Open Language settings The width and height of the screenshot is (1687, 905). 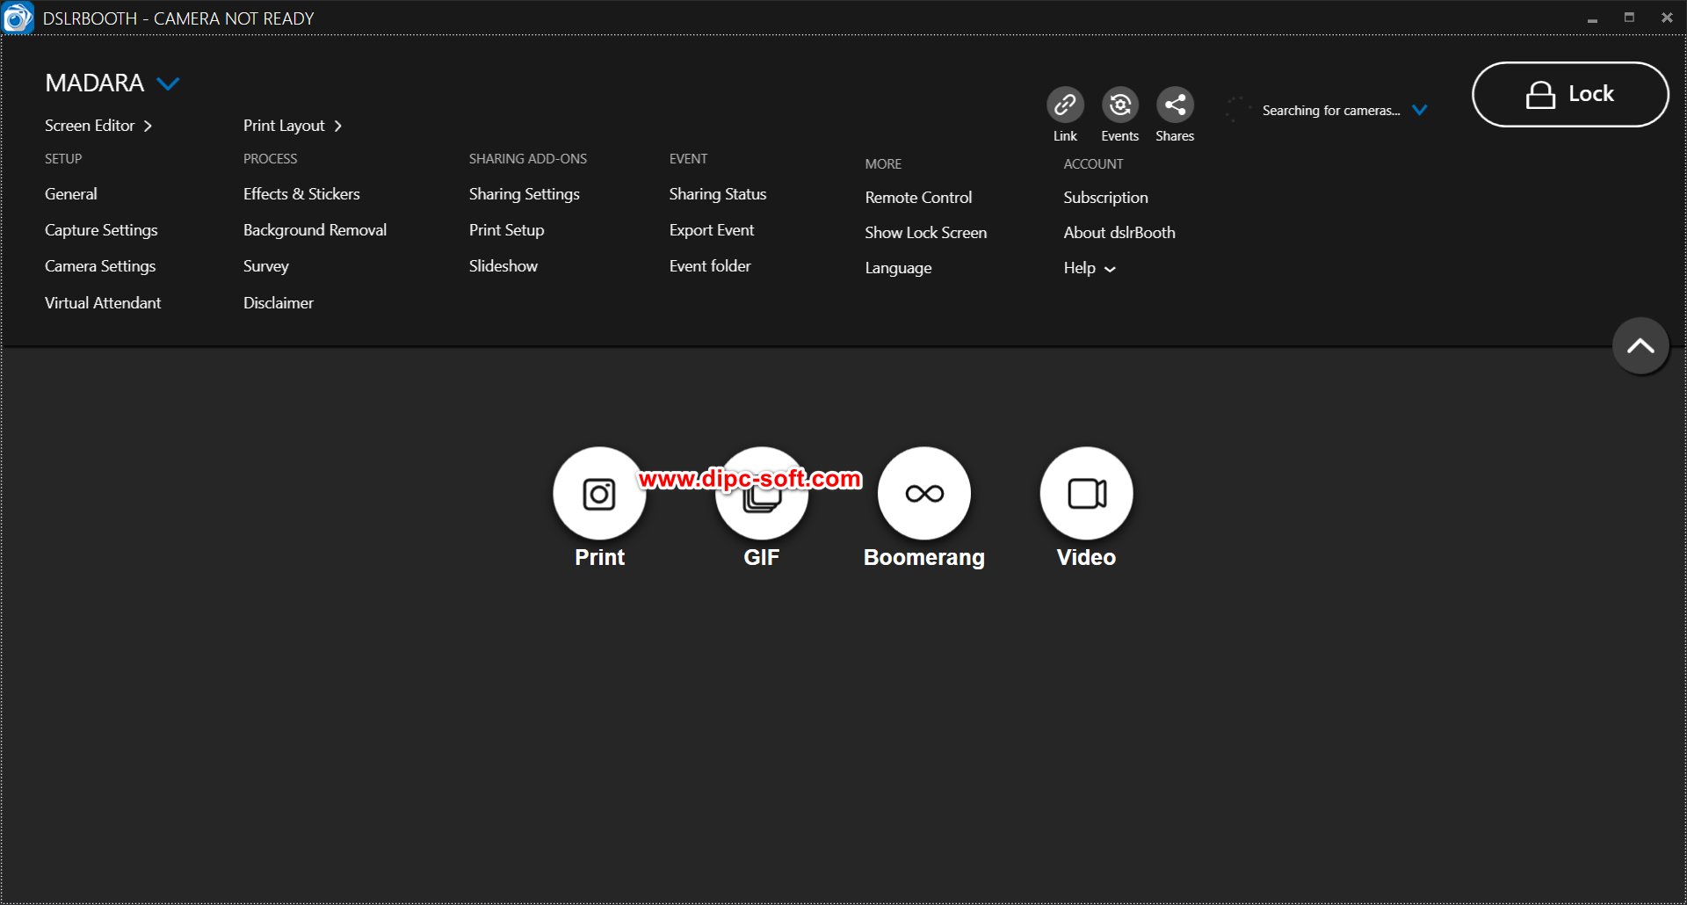[898, 268]
